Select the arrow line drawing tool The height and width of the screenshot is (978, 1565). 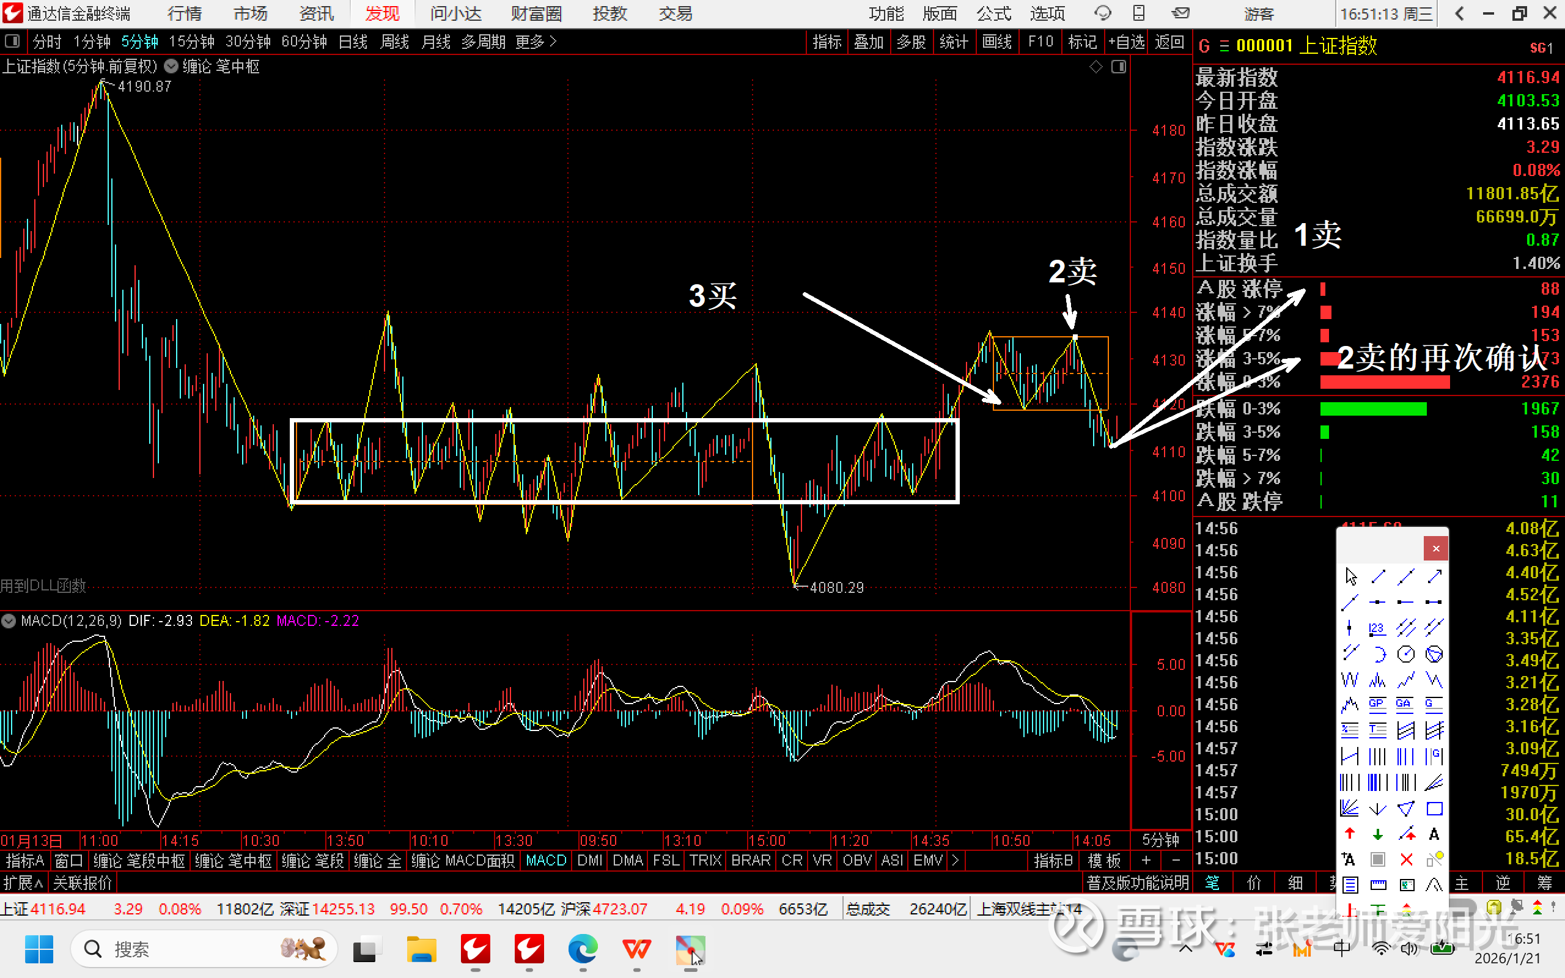coord(1434,576)
